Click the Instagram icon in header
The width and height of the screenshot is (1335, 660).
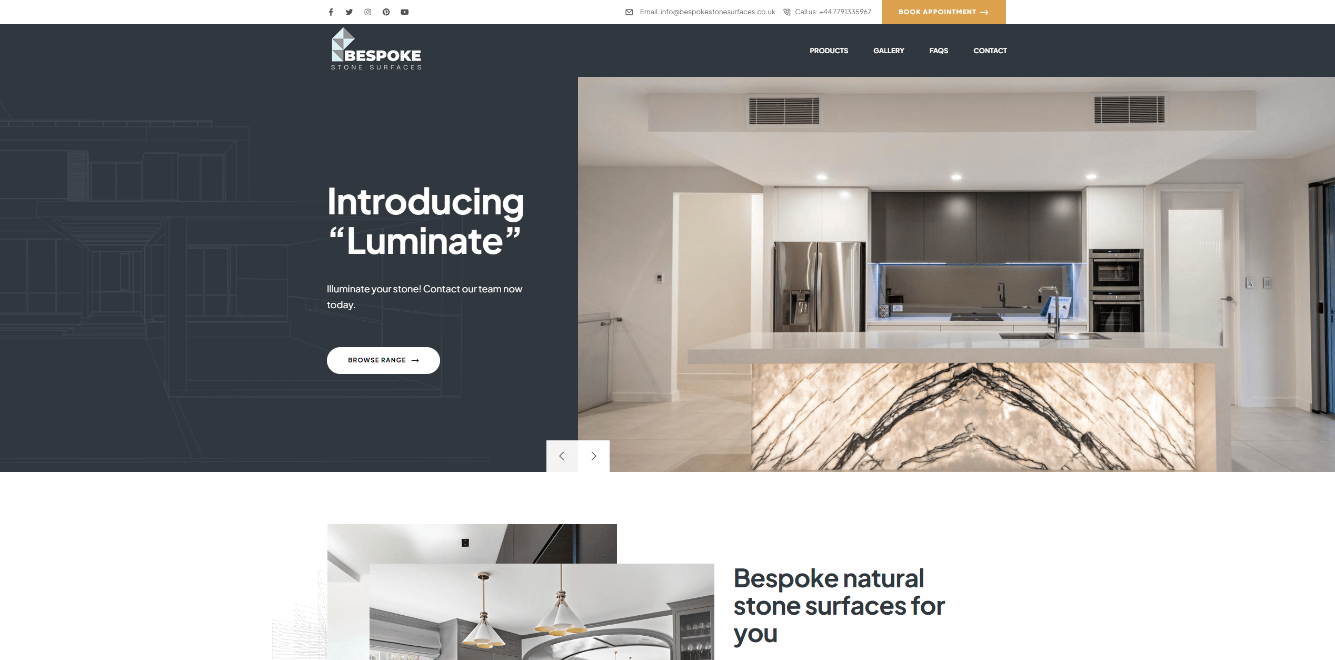click(x=368, y=11)
